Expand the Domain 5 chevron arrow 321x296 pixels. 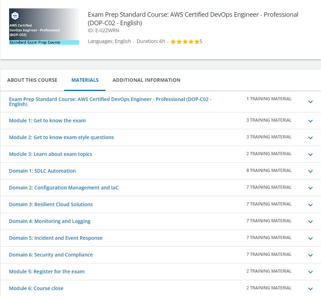(310, 238)
